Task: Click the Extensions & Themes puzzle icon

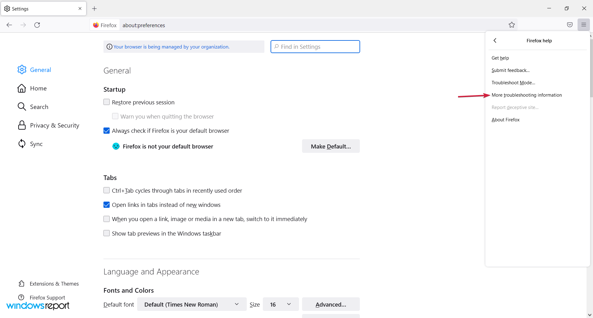Action: click(x=21, y=283)
